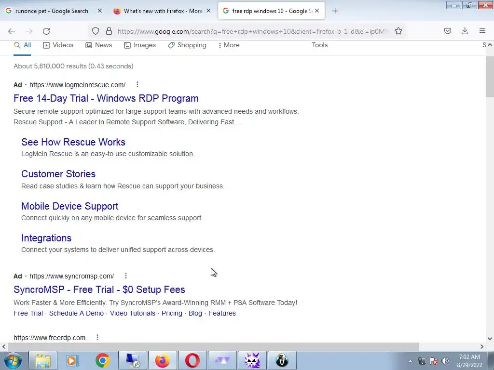This screenshot has height=370, width=494.
Task: Save to Pocket icon in toolbar
Action: click(x=448, y=31)
